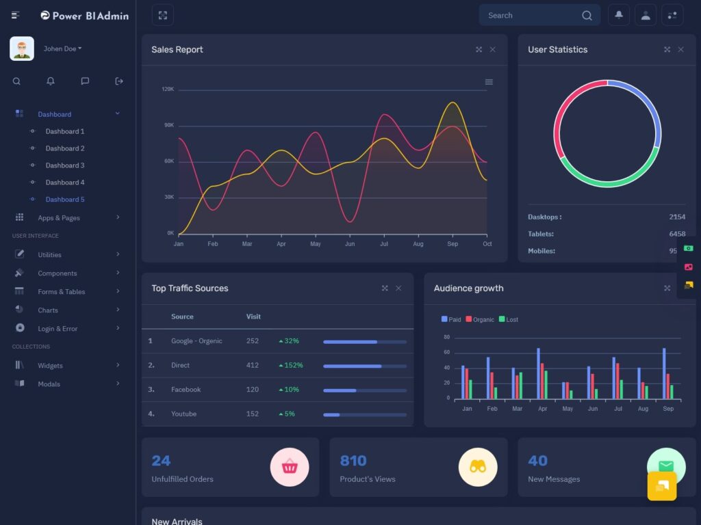Click the fullscreen toggle icon in header
The height and width of the screenshot is (525, 701).
tap(162, 15)
